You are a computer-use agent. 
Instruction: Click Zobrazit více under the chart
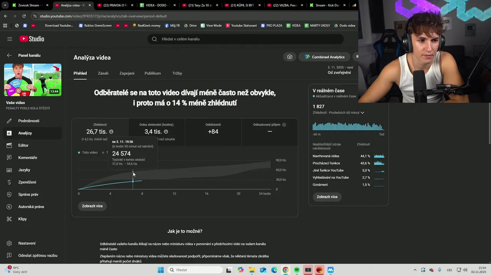pyautogui.click(x=92, y=206)
